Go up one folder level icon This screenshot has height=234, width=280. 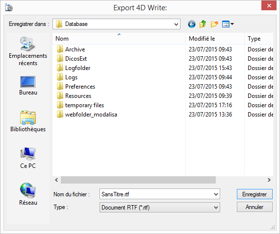(x=203, y=24)
